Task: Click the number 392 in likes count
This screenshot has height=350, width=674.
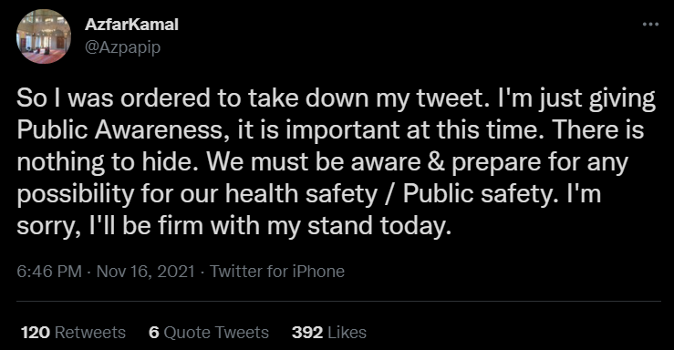Action: (x=307, y=333)
